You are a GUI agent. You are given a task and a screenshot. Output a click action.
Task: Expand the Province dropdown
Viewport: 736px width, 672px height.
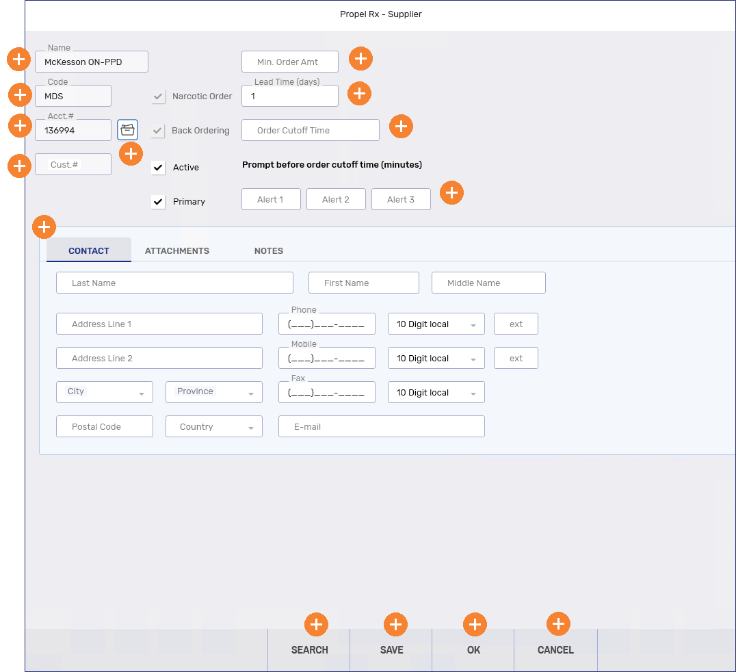[x=214, y=392]
